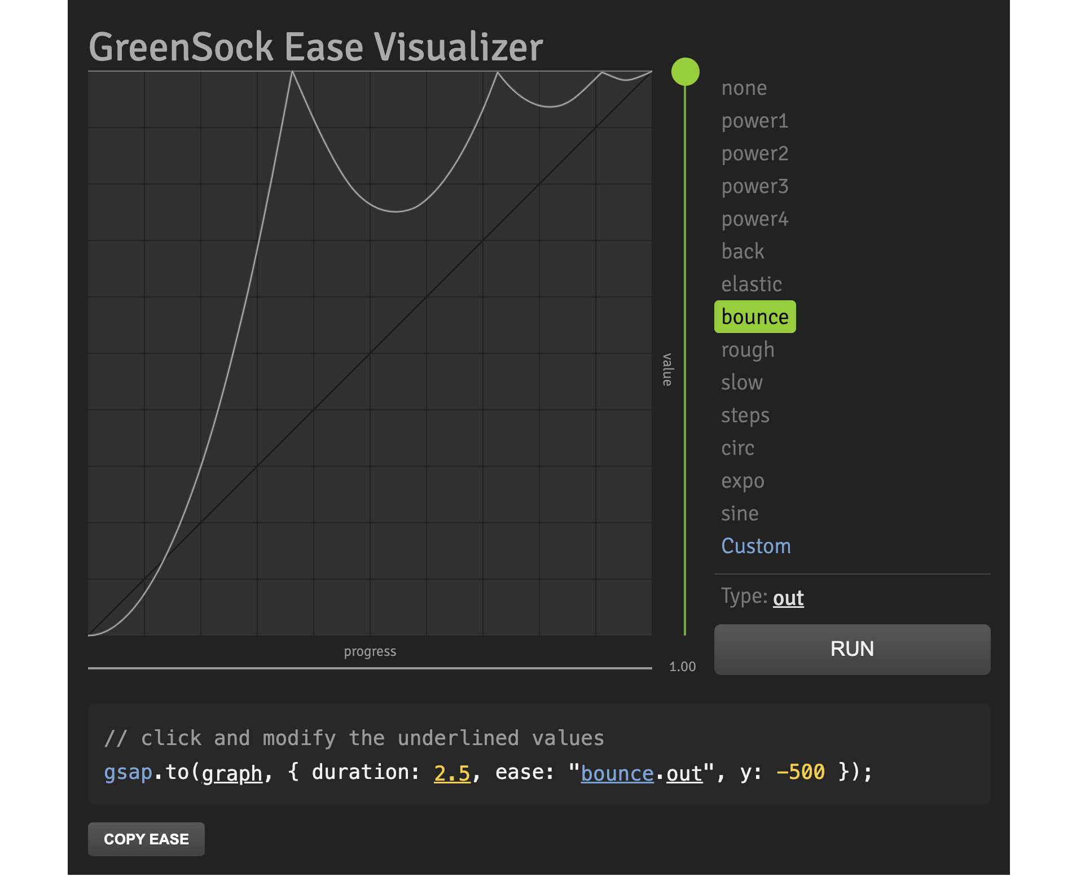This screenshot has height=876, width=1072.
Task: Click the highlighted "bounce" ease
Action: click(x=755, y=317)
